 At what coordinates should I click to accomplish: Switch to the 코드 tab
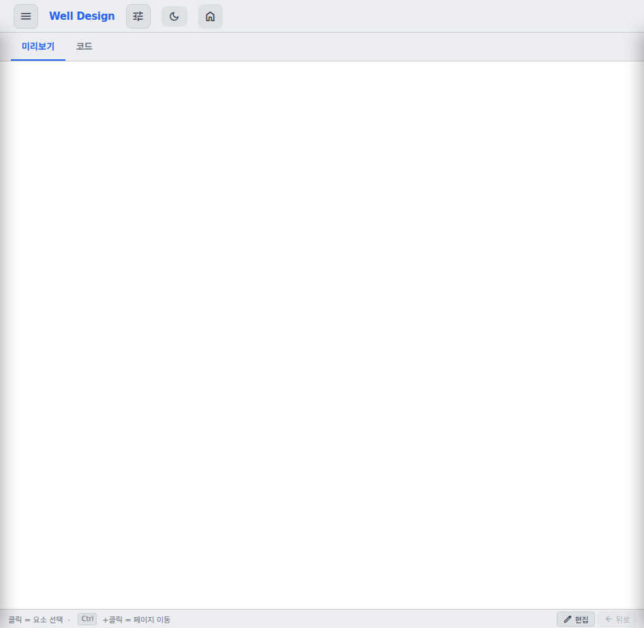pos(85,46)
